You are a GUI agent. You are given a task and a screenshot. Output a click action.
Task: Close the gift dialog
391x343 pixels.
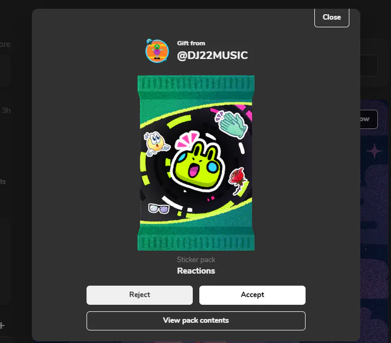pyautogui.click(x=332, y=17)
